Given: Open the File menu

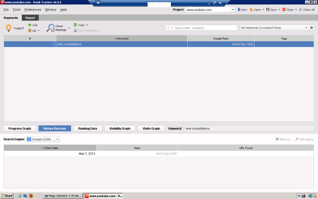Looking at the screenshot, I should pyautogui.click(x=6, y=10).
